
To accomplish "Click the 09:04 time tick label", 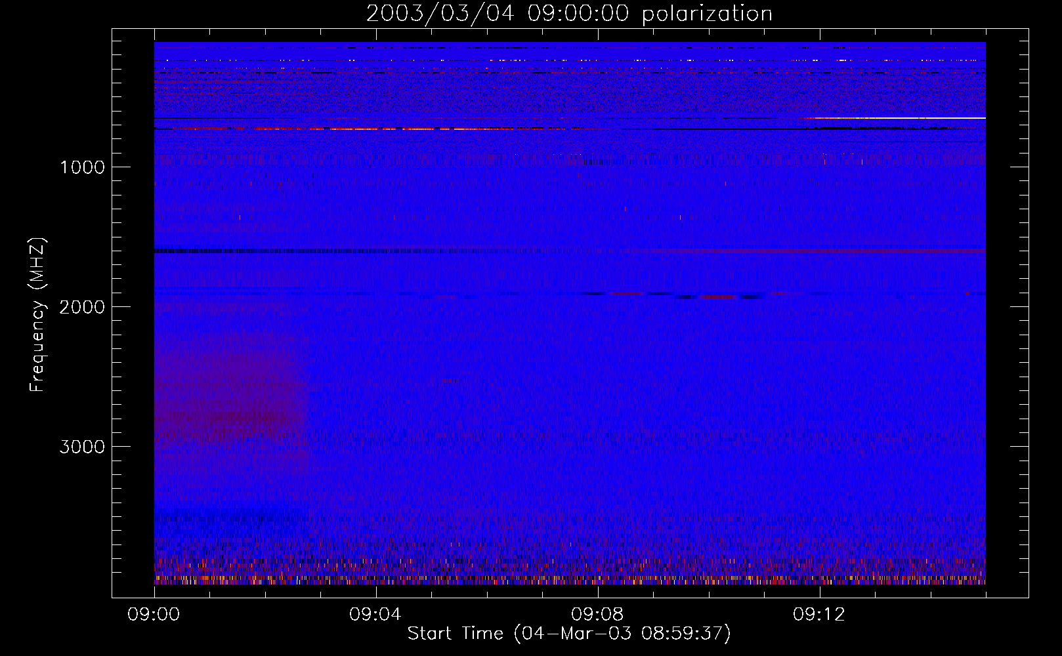I will (x=375, y=615).
